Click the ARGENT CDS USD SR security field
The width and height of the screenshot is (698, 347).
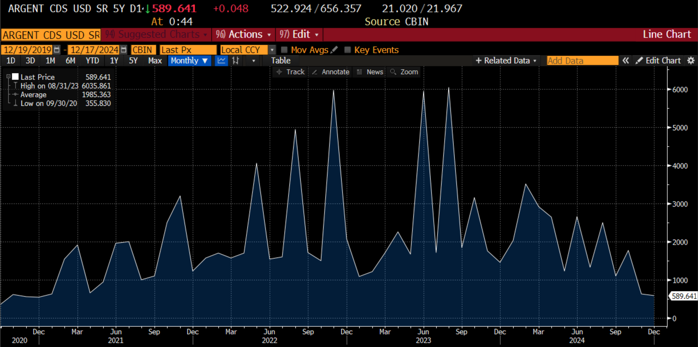[51, 35]
